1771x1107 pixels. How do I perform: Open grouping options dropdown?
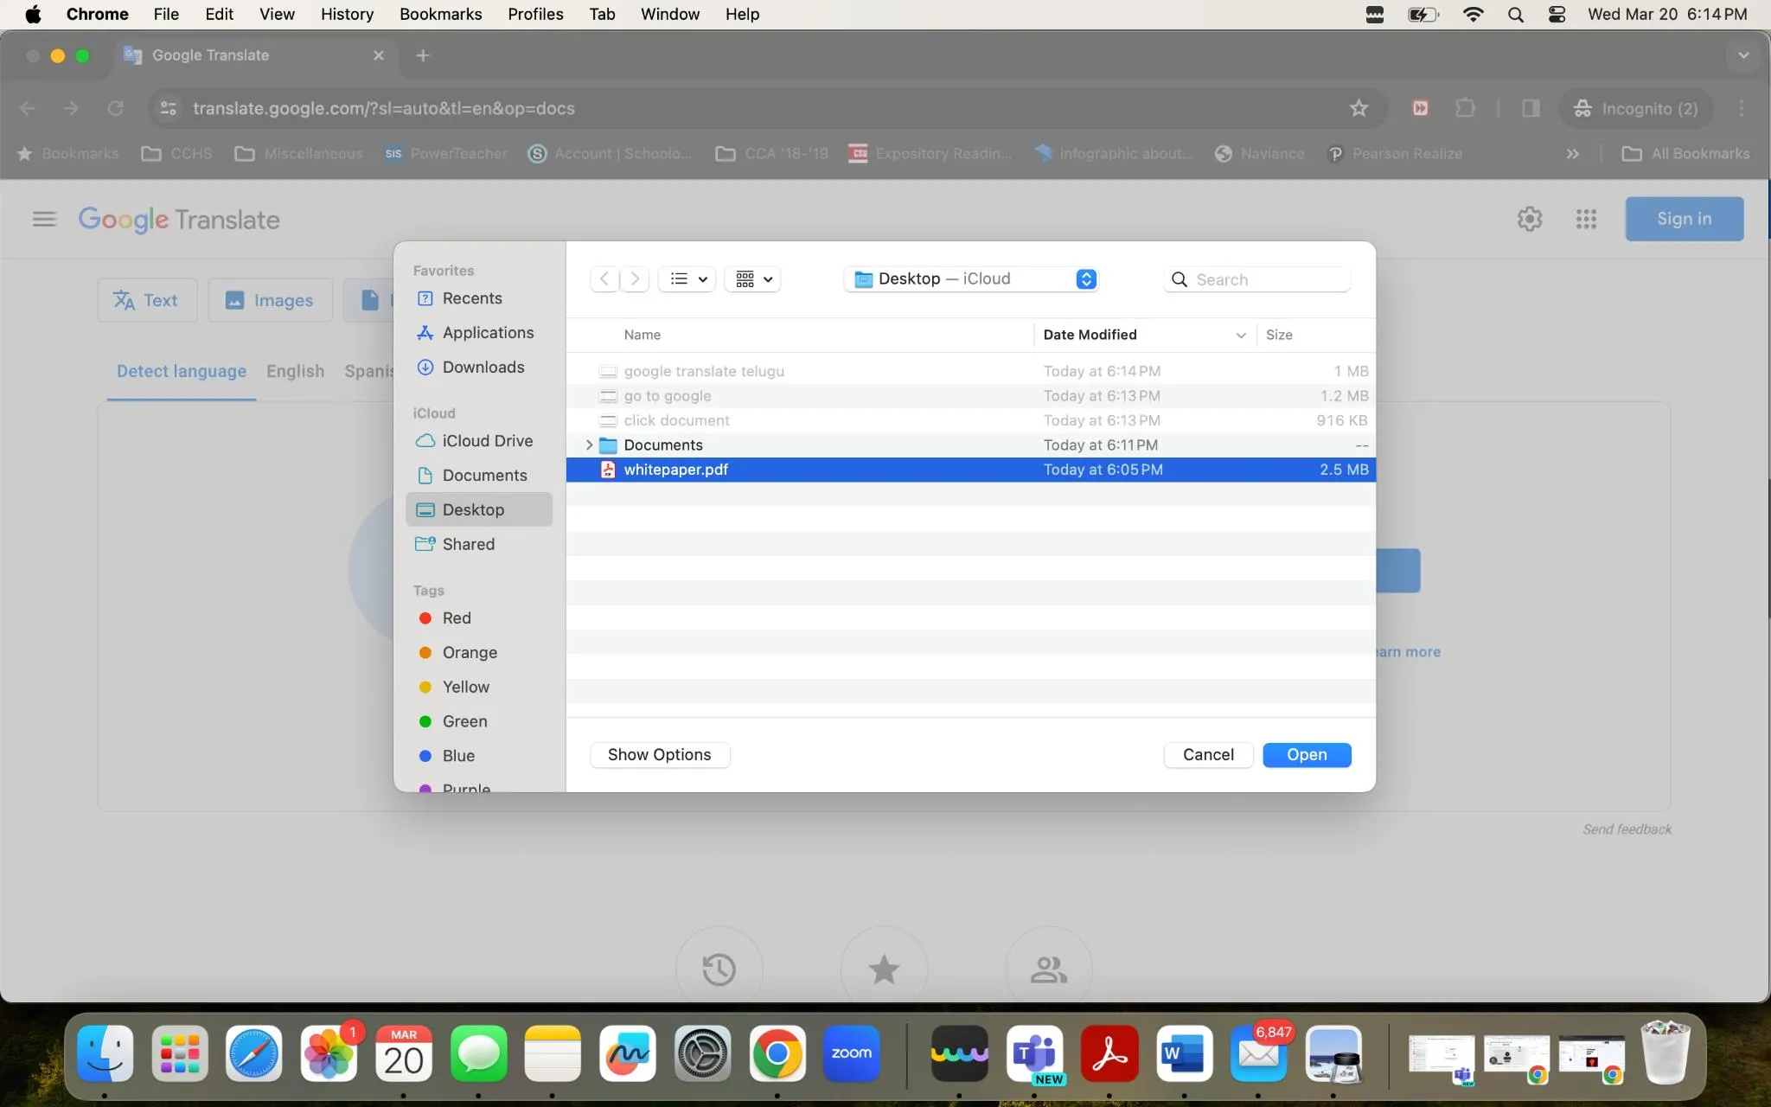click(753, 278)
